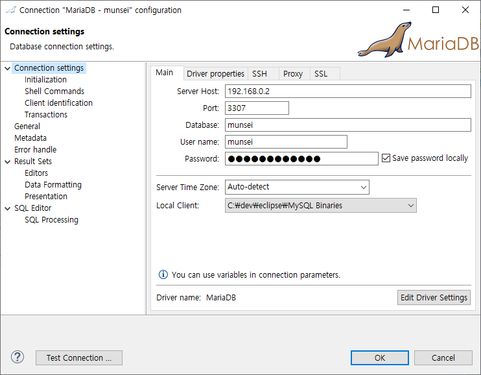
Task: Select General in the tree
Action: 27,127
